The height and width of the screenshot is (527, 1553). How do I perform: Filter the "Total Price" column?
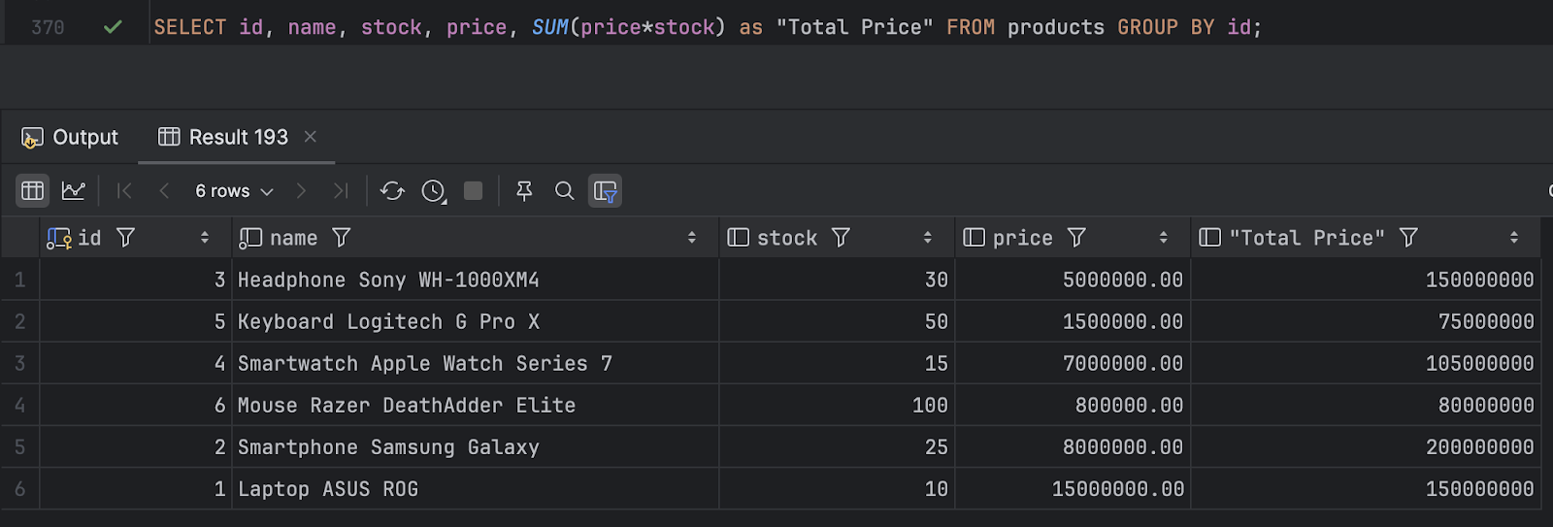pos(1409,238)
